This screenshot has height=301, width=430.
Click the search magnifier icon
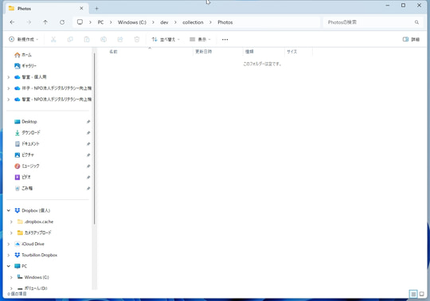416,22
